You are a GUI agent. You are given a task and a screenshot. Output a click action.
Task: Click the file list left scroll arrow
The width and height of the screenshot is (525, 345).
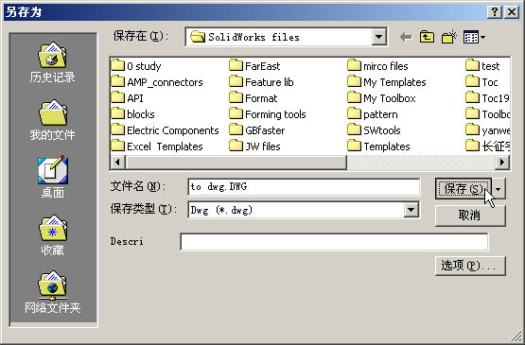click(117, 163)
